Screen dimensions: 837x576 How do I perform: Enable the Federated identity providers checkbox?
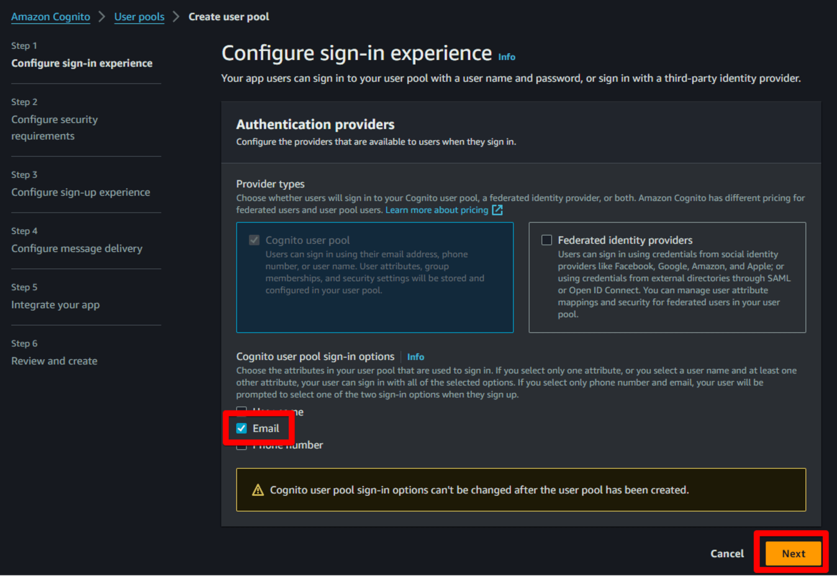tap(547, 240)
